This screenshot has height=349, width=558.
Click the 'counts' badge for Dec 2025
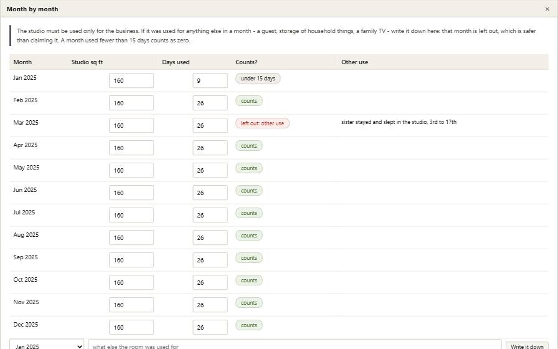pyautogui.click(x=248, y=325)
